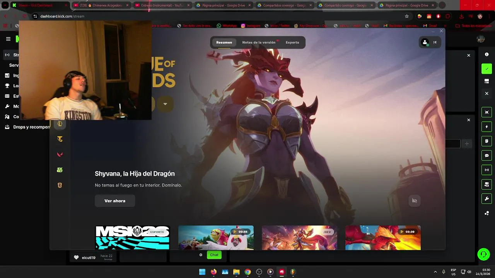495x278 pixels.
Task: Select the Legends of Runeterra game icon
Action: coord(60,185)
